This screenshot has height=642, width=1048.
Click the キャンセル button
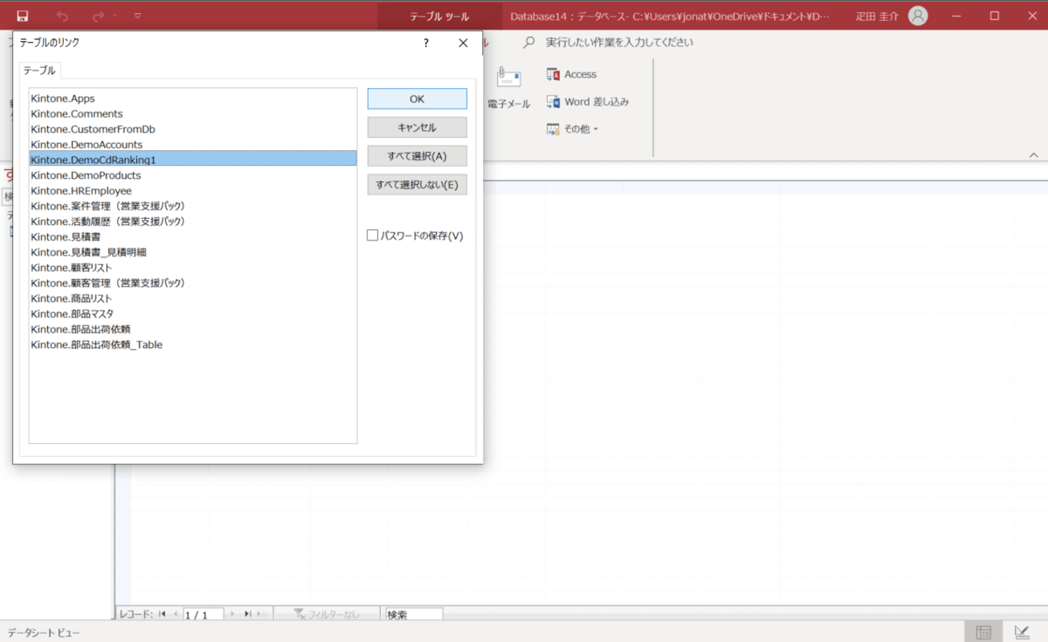pos(417,127)
